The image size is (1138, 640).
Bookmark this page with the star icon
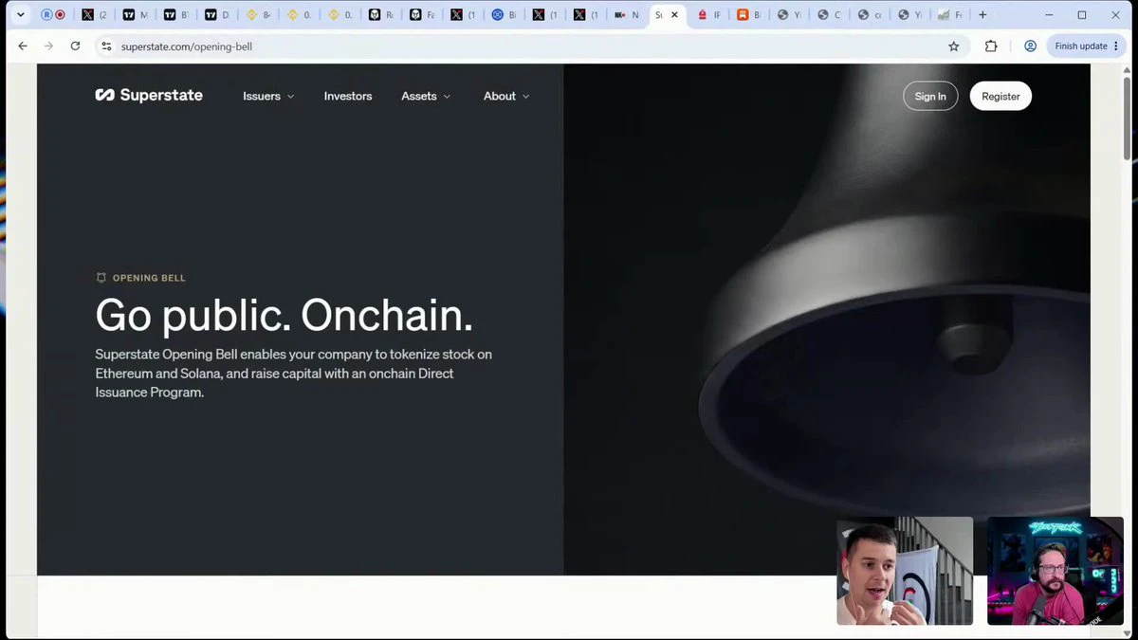pyautogui.click(x=954, y=46)
